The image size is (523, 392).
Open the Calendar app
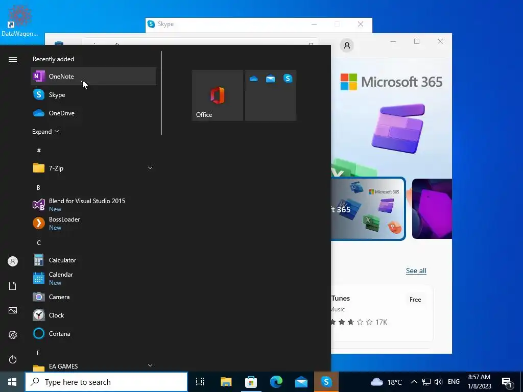tap(93, 278)
